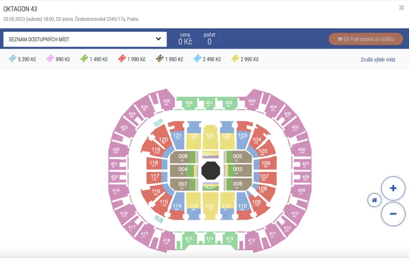Open the Seznam dostupných míst dropdown
Image resolution: width=409 pixels, height=258 pixels.
(85, 40)
